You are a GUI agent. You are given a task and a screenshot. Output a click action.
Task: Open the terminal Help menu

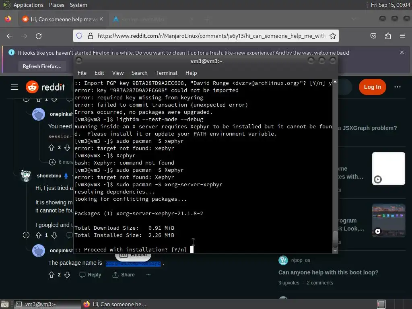[x=191, y=73]
